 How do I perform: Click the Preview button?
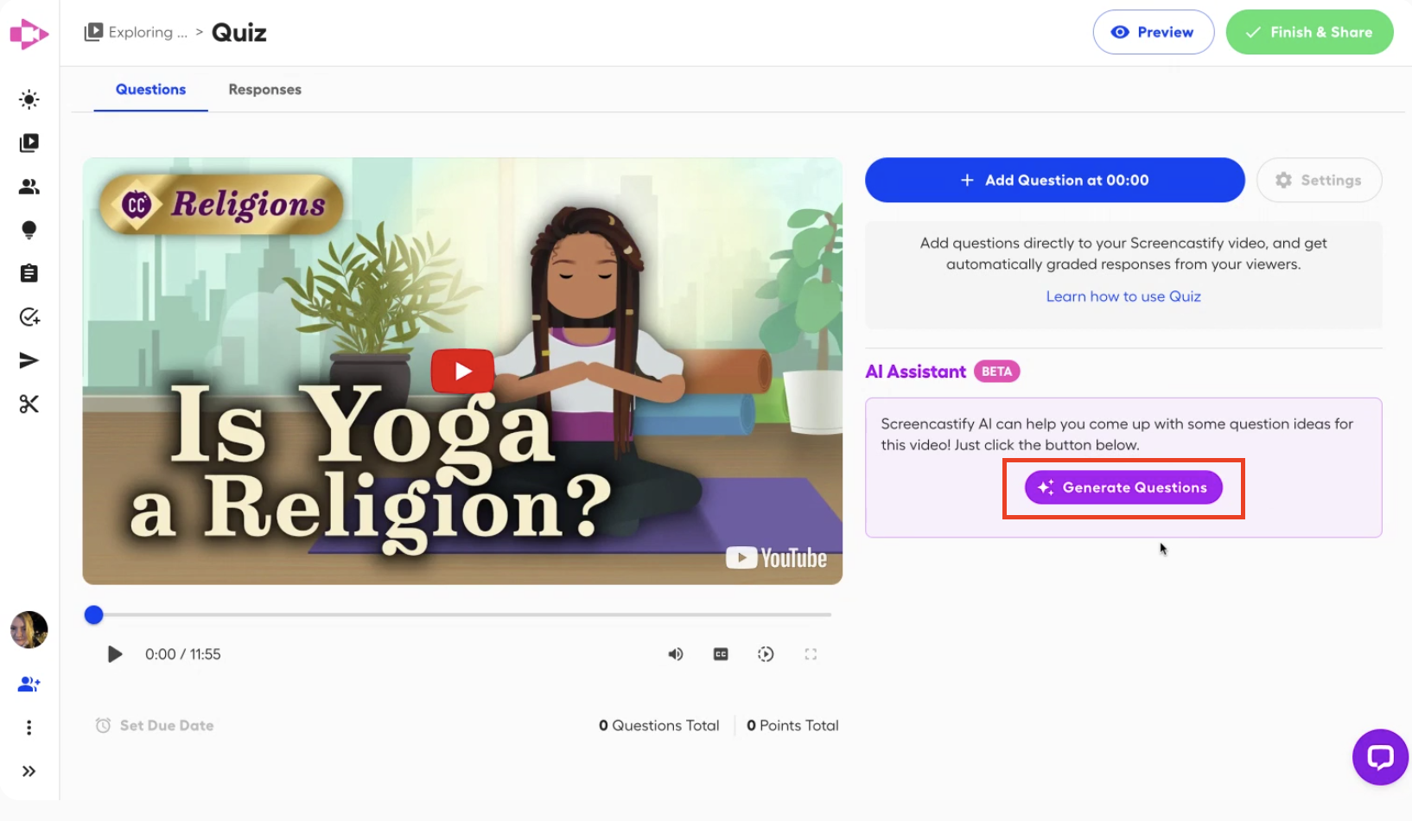pyautogui.click(x=1154, y=32)
